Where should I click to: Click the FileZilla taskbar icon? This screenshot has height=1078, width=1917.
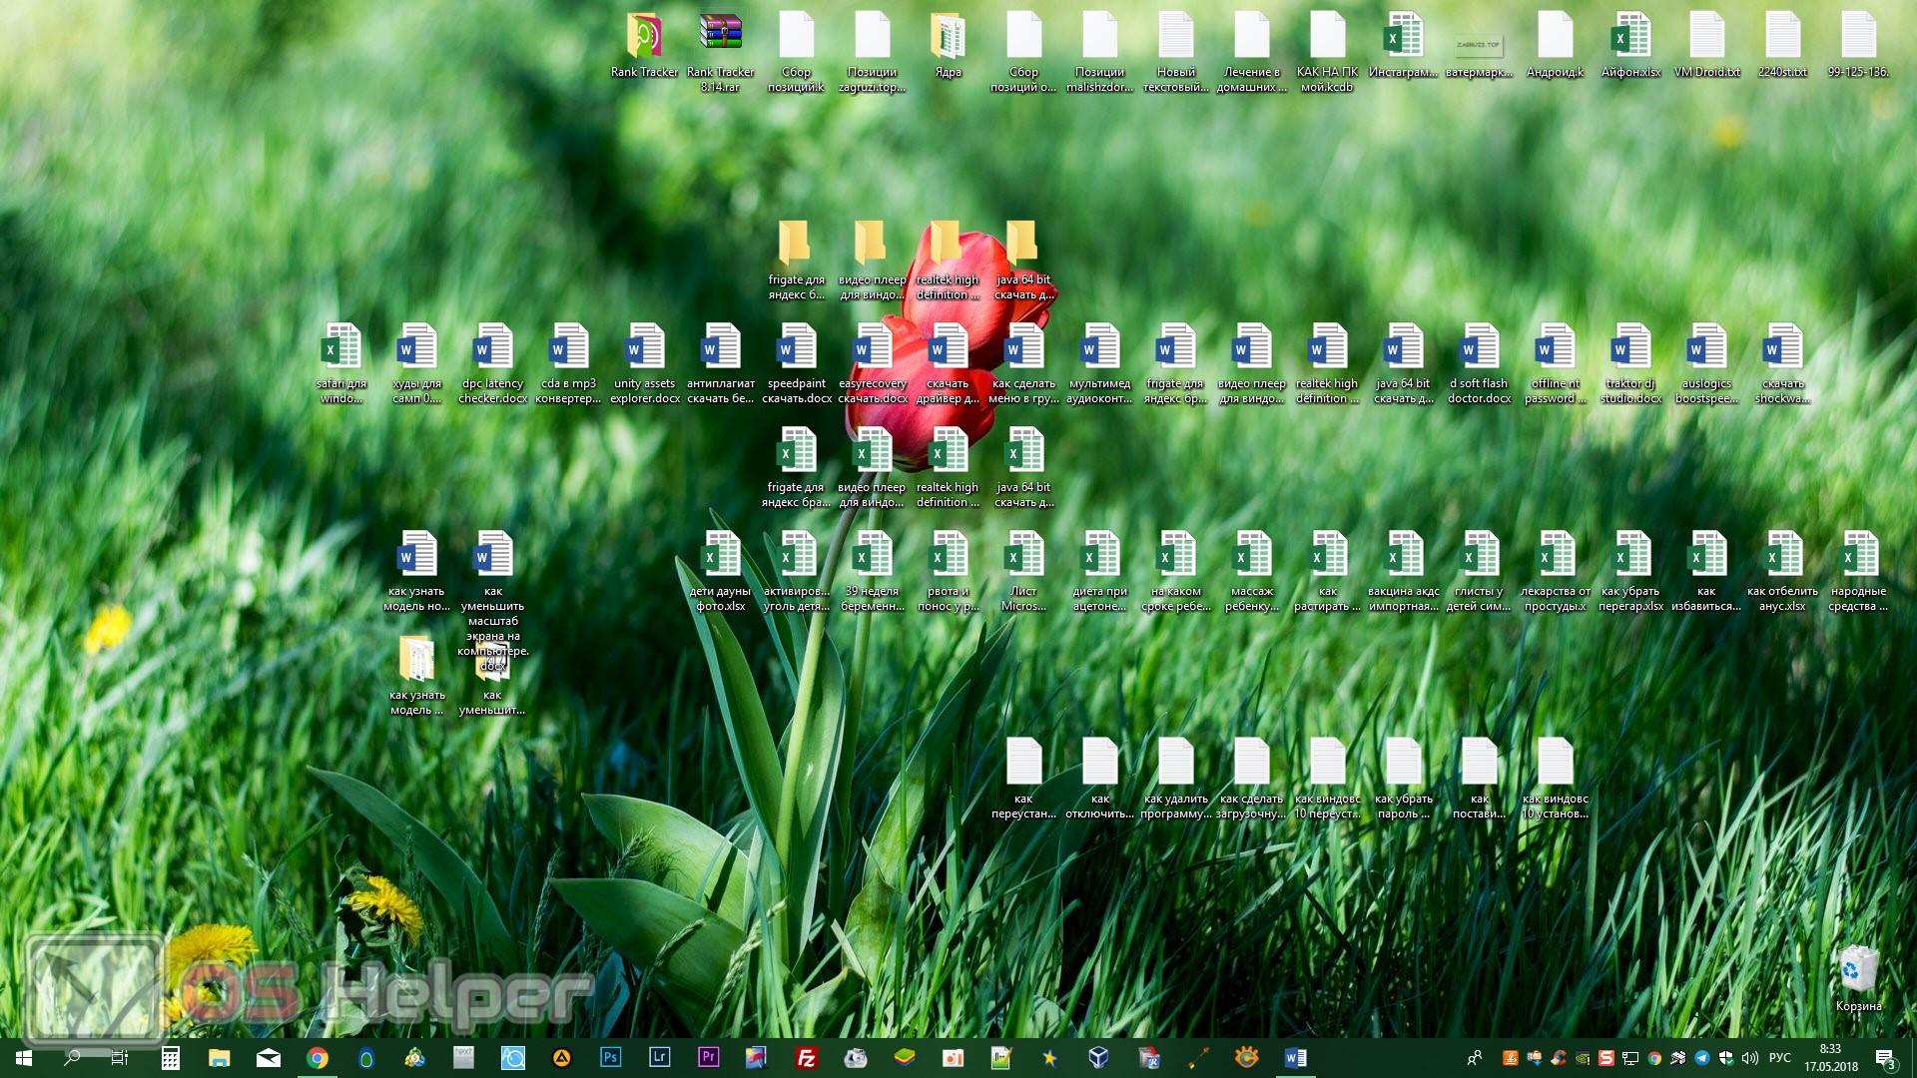(806, 1058)
